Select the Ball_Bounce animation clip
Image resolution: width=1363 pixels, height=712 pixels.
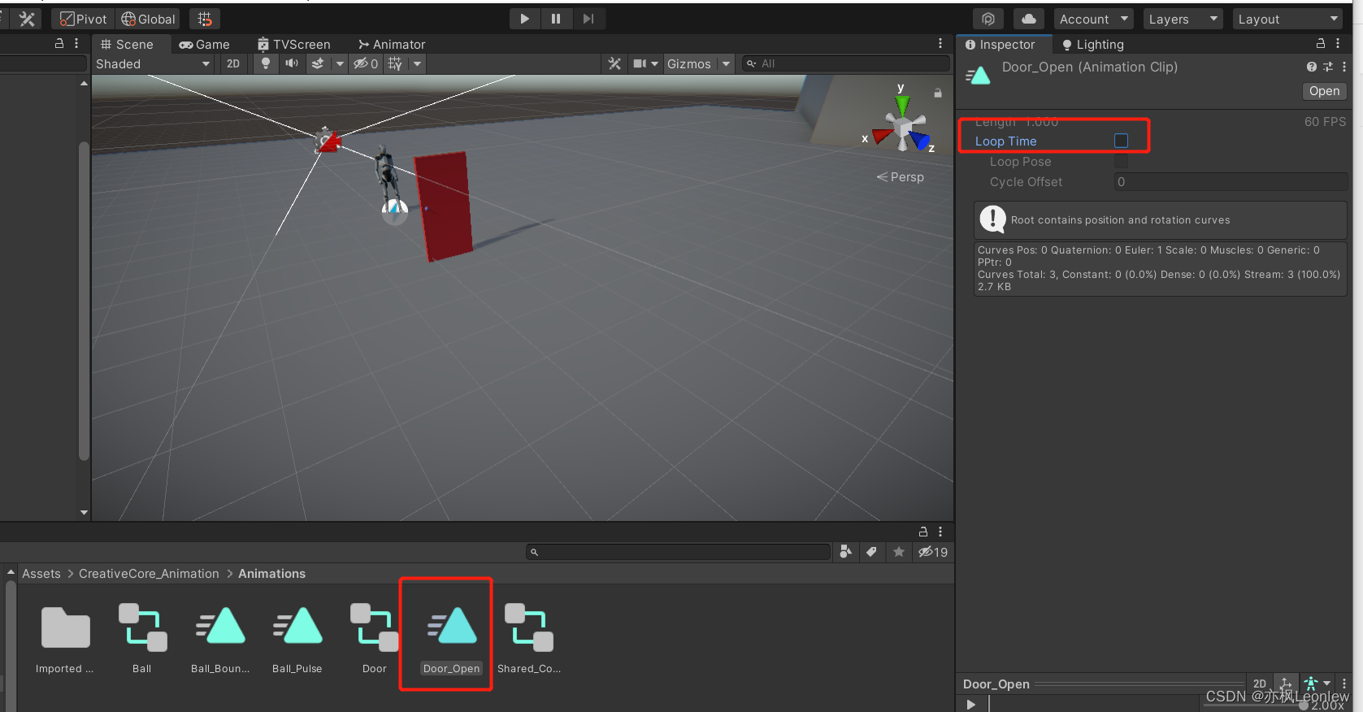pos(220,638)
